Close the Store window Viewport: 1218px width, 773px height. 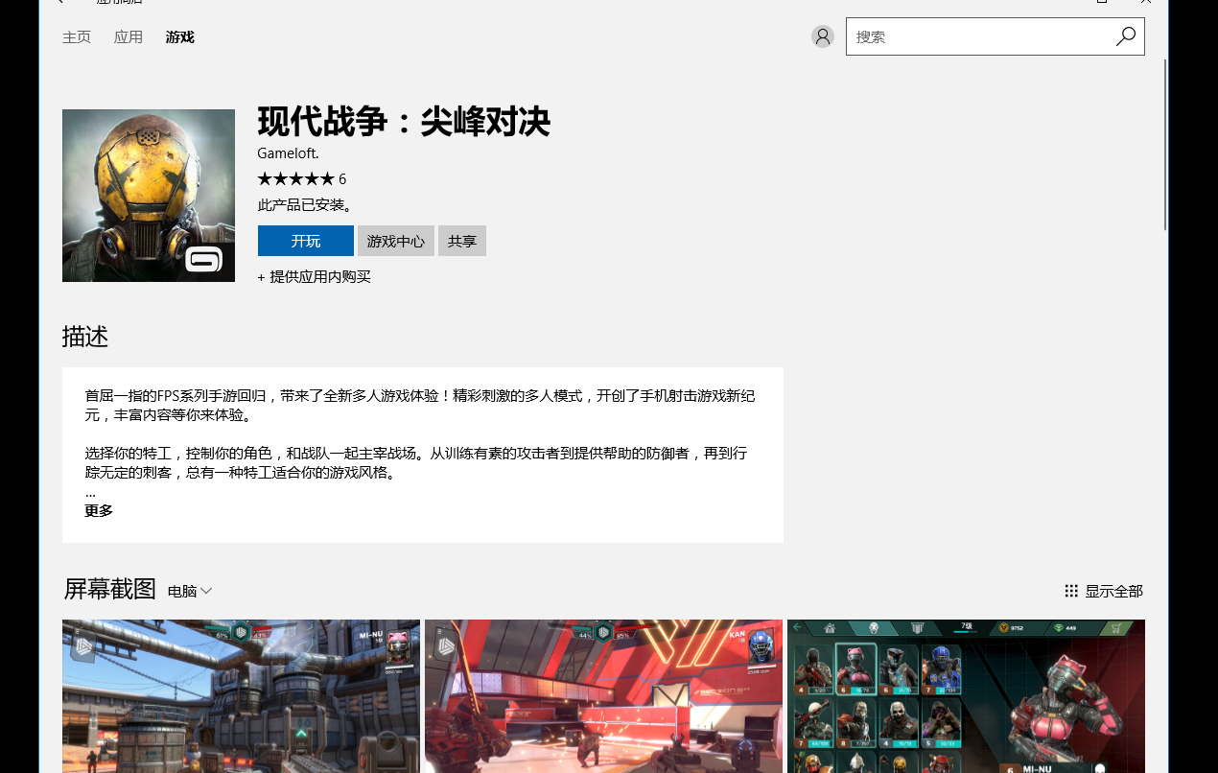tap(1145, 2)
